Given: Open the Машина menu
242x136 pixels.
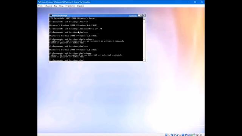Looking at the screenshot, I should [x=48, y=6].
